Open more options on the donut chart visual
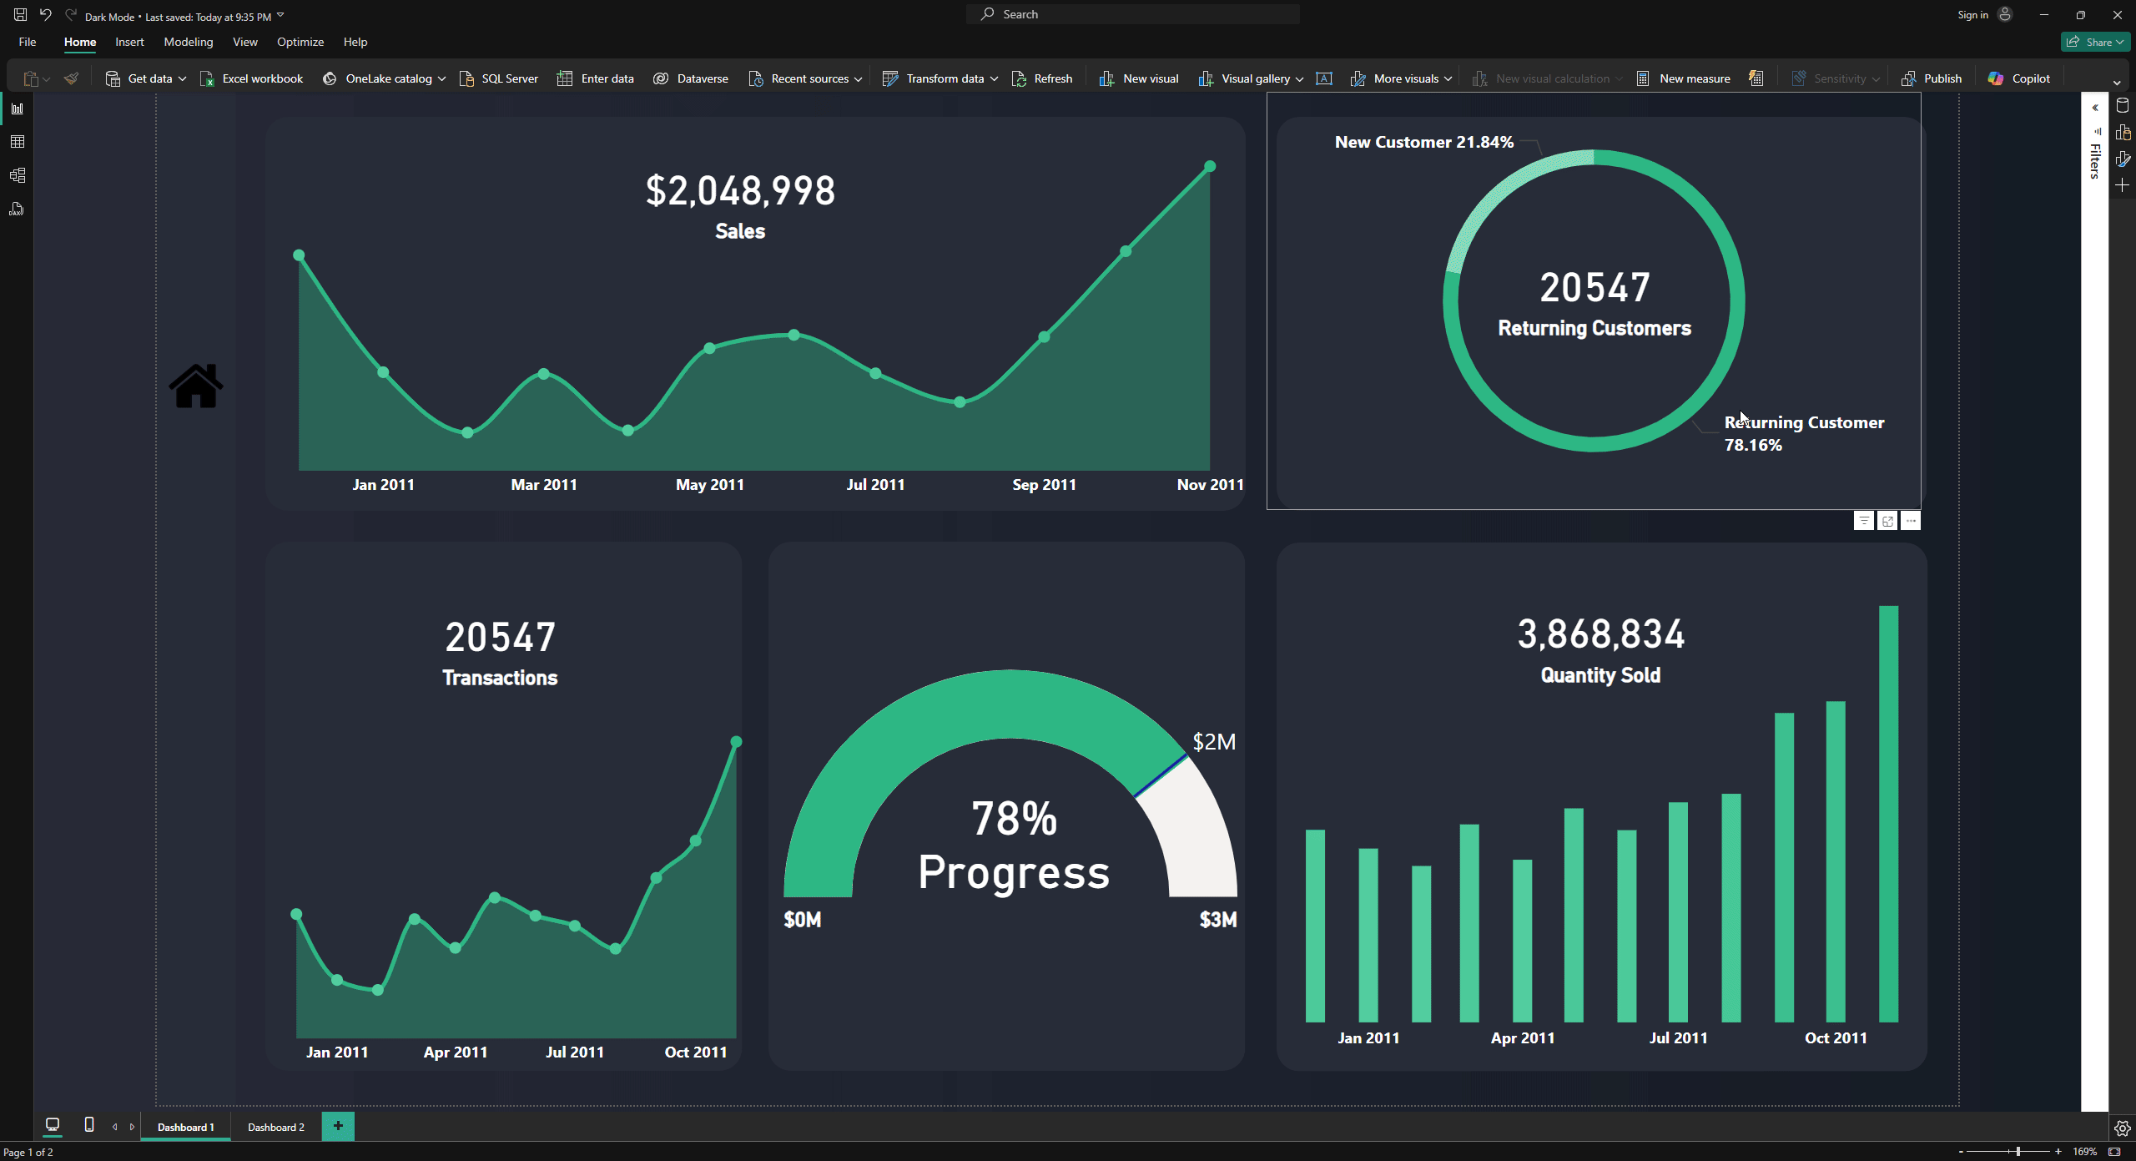Image resolution: width=2136 pixels, height=1161 pixels. (1911, 520)
